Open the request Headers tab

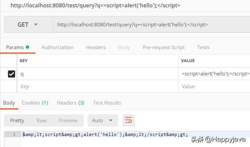(96, 47)
